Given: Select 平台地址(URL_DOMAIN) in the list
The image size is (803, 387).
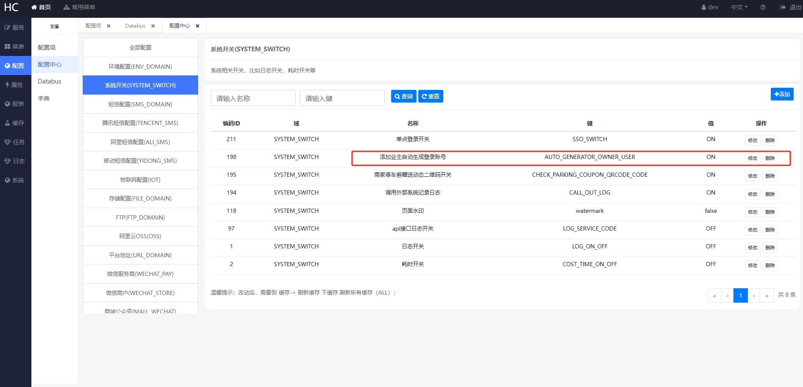Looking at the screenshot, I should [x=140, y=255].
